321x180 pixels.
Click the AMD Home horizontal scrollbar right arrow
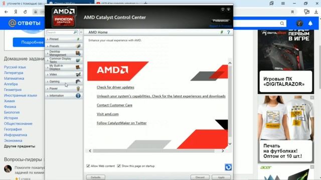[223, 151]
